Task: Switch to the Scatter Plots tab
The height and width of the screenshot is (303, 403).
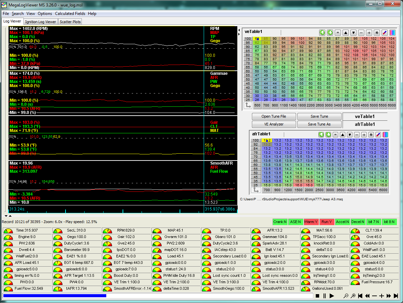Action: (x=70, y=22)
